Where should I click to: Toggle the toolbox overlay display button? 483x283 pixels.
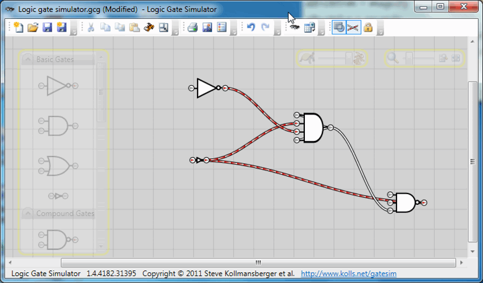pos(339,27)
